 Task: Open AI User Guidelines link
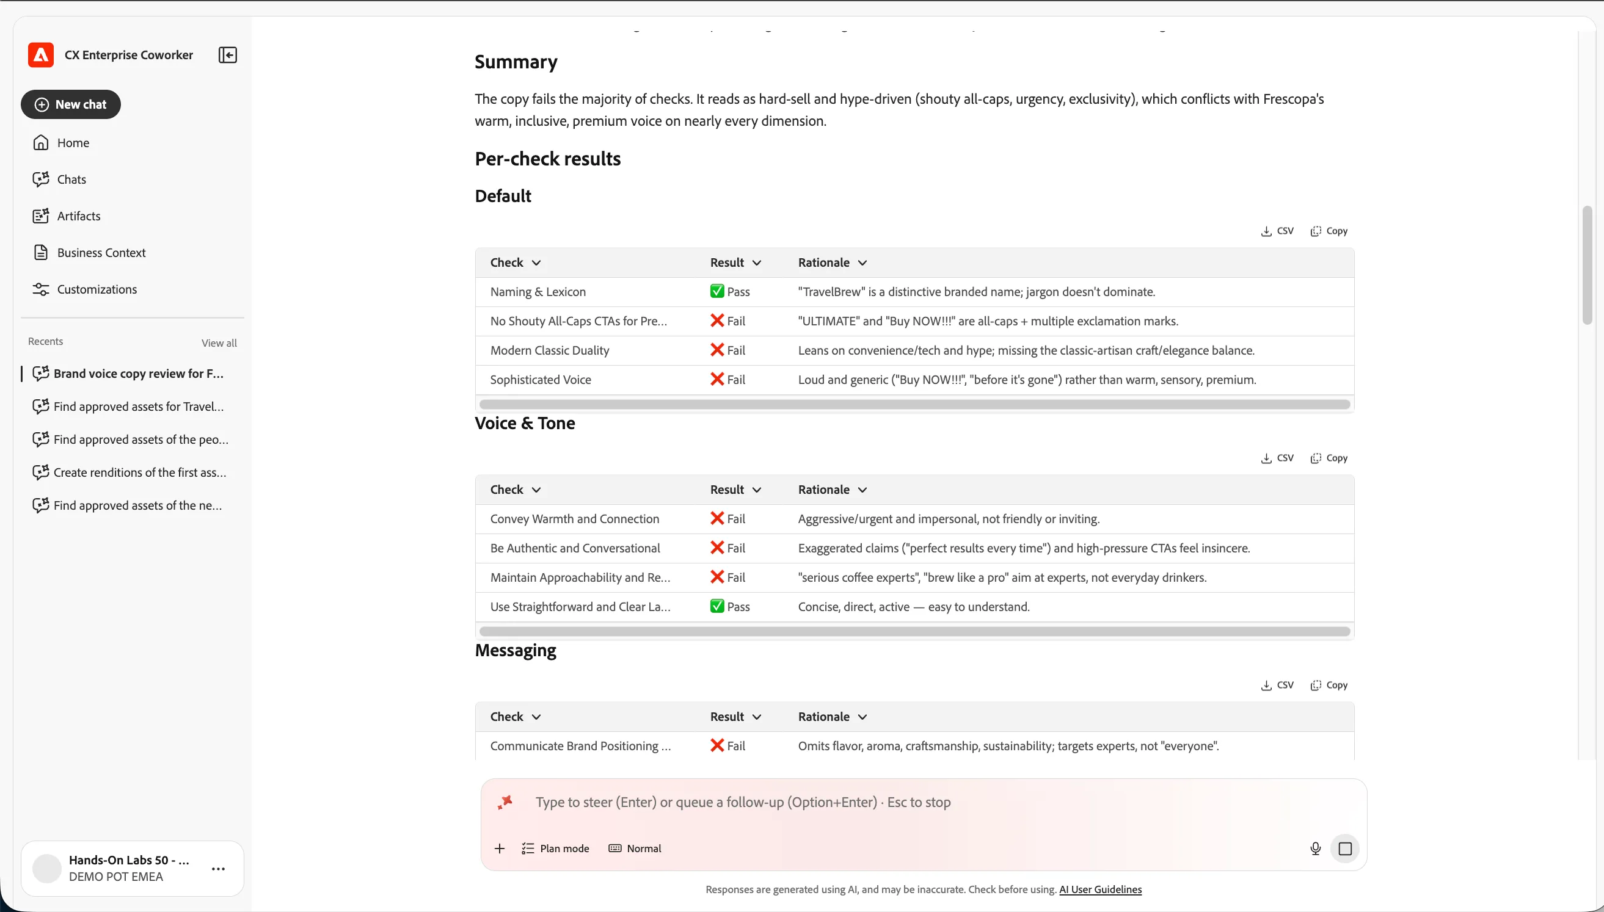(1100, 889)
